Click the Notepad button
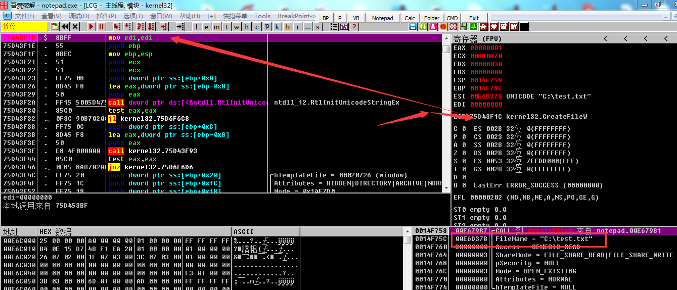The image size is (677, 290). coord(382,18)
